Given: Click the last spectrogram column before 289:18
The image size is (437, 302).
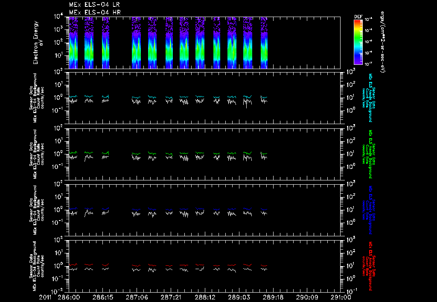Looking at the screenshot, I should (264, 43).
